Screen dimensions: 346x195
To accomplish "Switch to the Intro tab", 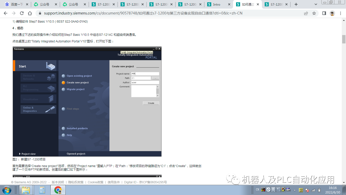I will point(219,4).
